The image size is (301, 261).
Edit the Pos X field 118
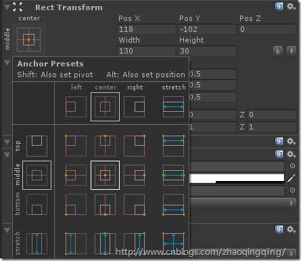point(147,29)
